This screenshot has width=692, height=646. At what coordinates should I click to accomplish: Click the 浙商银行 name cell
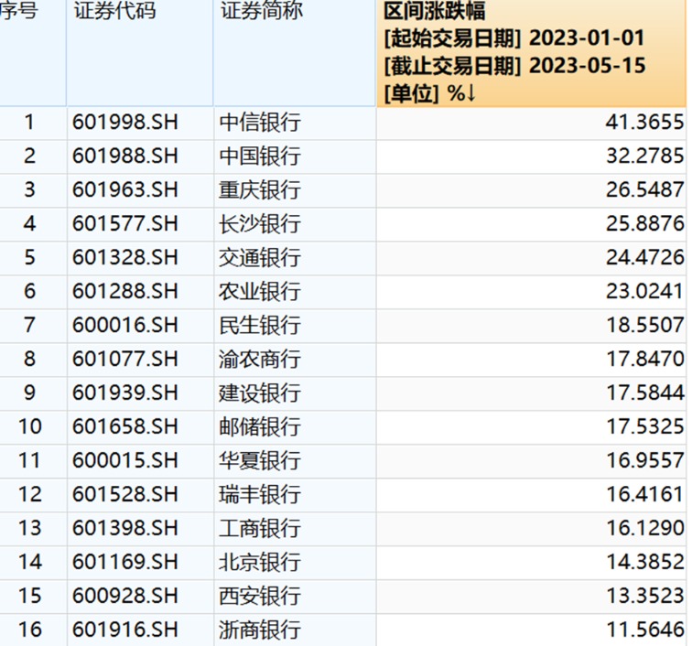[260, 630]
